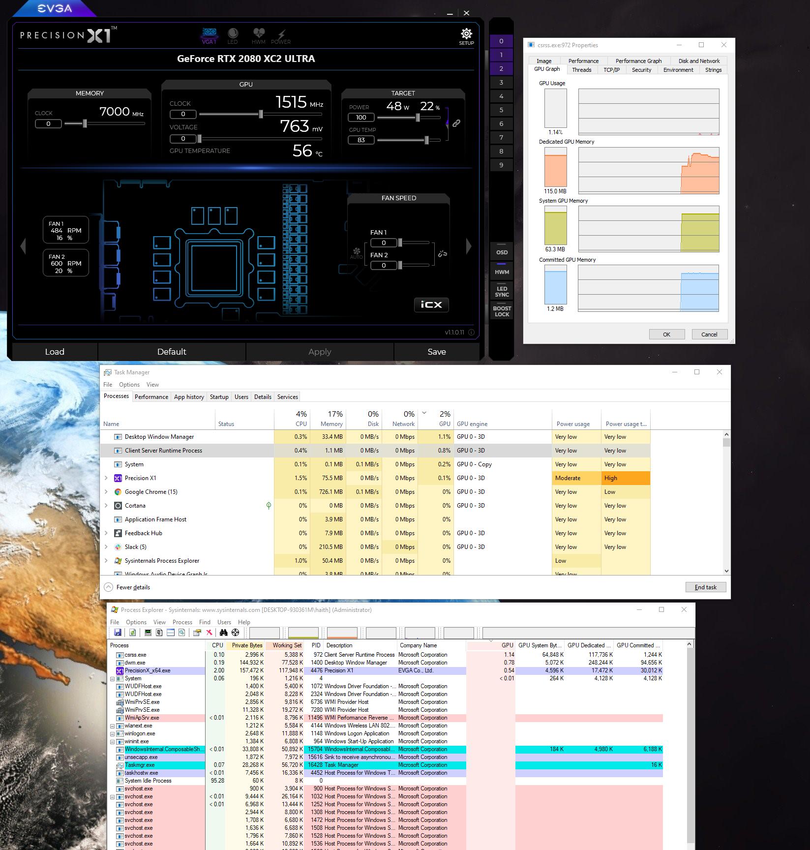Click the Load button in Precision X1
The image size is (810, 850).
click(55, 352)
